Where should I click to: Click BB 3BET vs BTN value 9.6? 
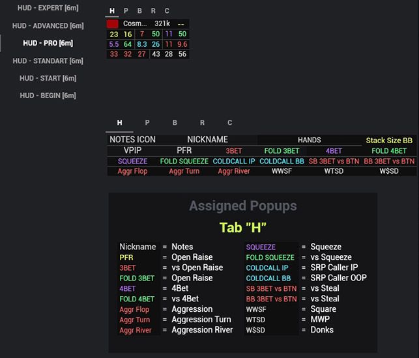(x=182, y=44)
